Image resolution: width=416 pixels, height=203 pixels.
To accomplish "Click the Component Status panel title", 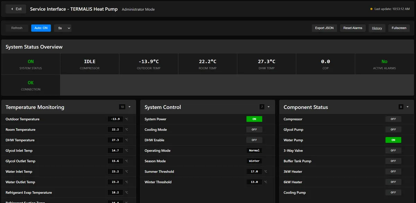I will tap(306, 107).
